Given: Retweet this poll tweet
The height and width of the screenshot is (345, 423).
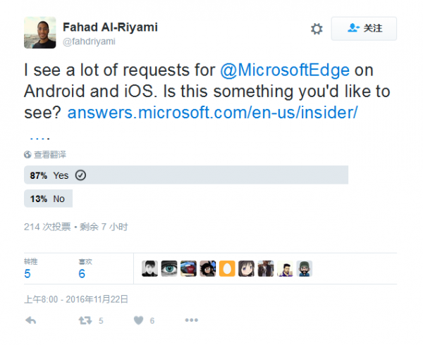Looking at the screenshot, I should tap(85, 320).
